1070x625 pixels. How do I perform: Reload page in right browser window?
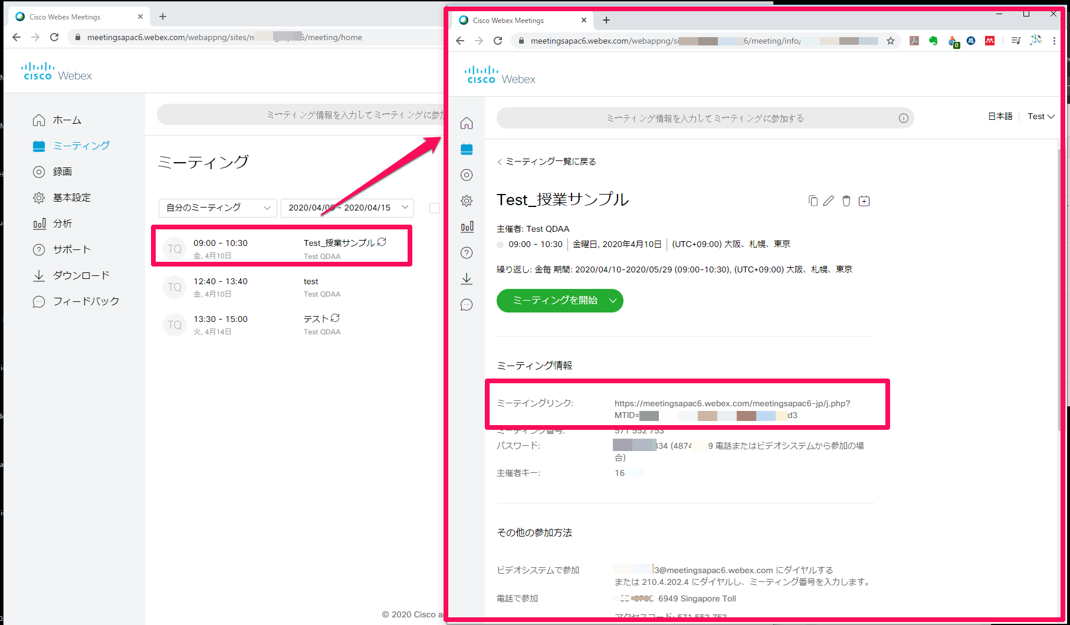point(498,41)
